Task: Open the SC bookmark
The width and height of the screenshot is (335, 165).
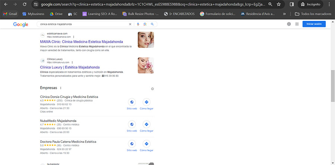Action: click(x=73, y=14)
